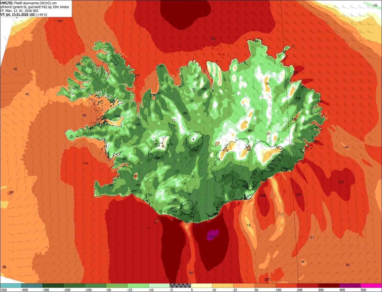Click the 57 value at the left edge

pos(11,193)
